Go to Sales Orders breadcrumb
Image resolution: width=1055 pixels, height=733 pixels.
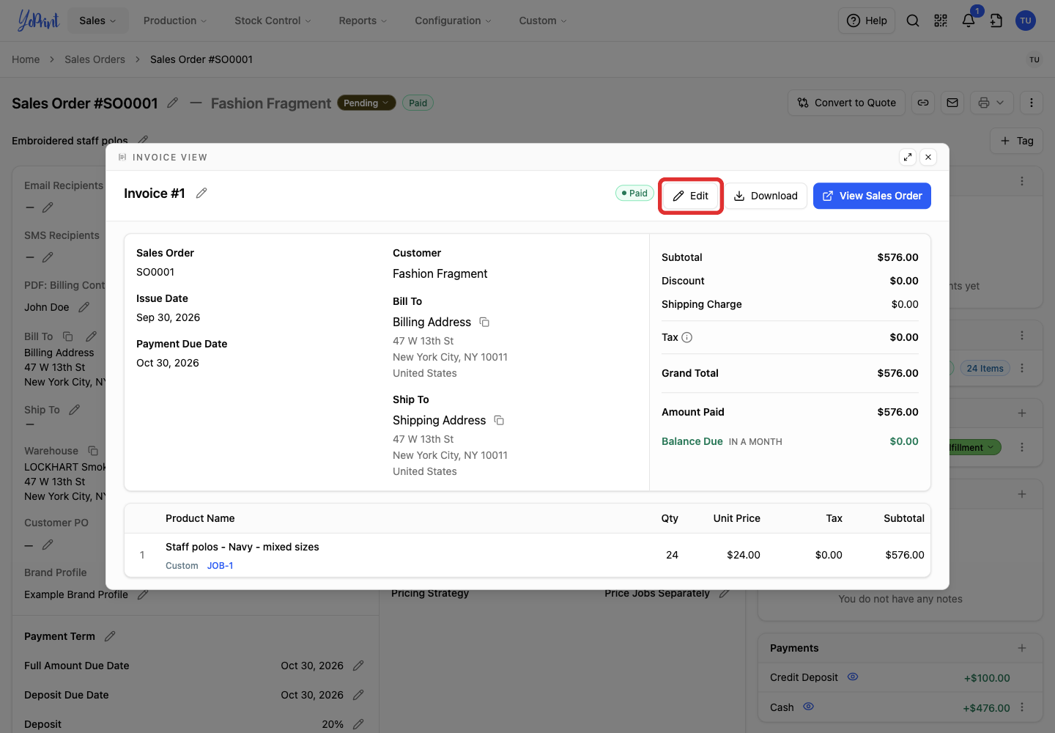[95, 59]
